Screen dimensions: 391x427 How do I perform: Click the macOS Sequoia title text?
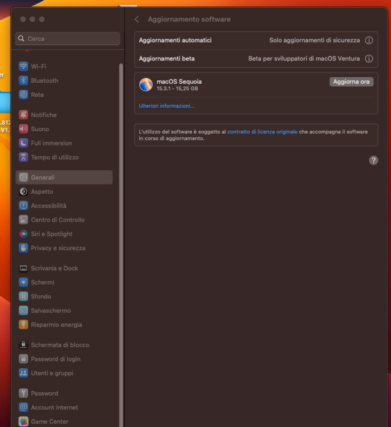coord(179,82)
